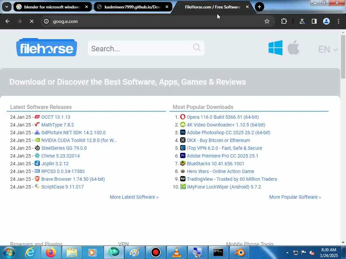
Task: Open the Chrome profile avatar
Action: coord(326,21)
